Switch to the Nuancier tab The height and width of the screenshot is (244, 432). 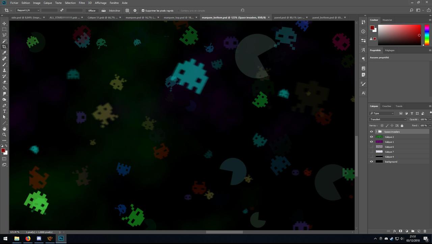point(387,20)
